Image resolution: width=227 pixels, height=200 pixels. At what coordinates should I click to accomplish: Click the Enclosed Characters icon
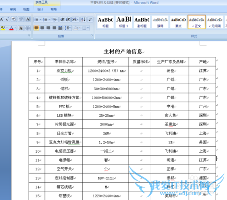click(x=28, y=28)
